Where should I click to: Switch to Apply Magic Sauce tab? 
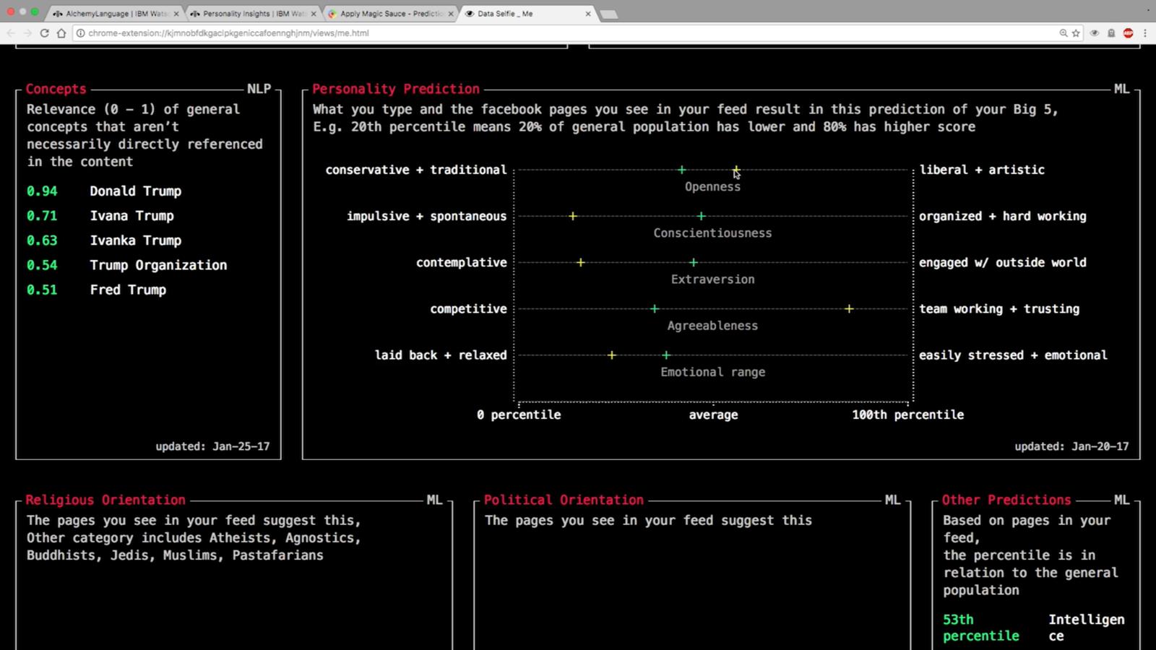(x=390, y=14)
